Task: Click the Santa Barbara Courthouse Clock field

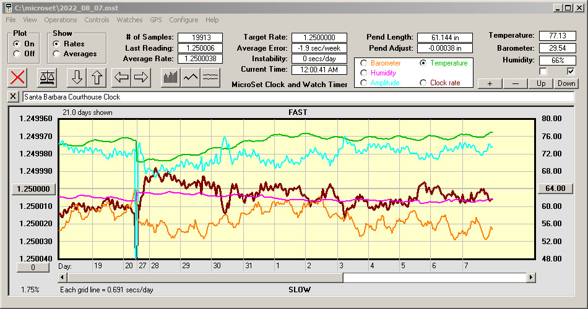Action: click(297, 97)
